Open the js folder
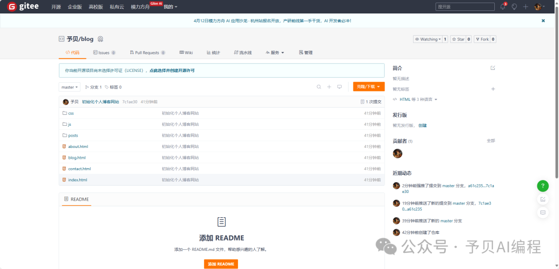This screenshot has height=269, width=559. pos(69,124)
